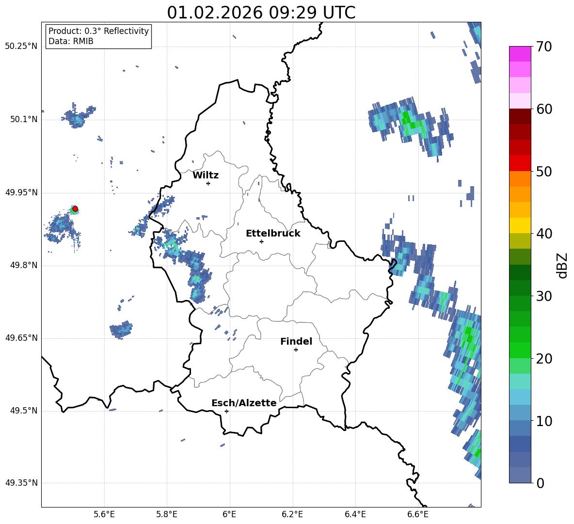Click the red dot radar marker
The width and height of the screenshot is (574, 524).
(x=75, y=209)
